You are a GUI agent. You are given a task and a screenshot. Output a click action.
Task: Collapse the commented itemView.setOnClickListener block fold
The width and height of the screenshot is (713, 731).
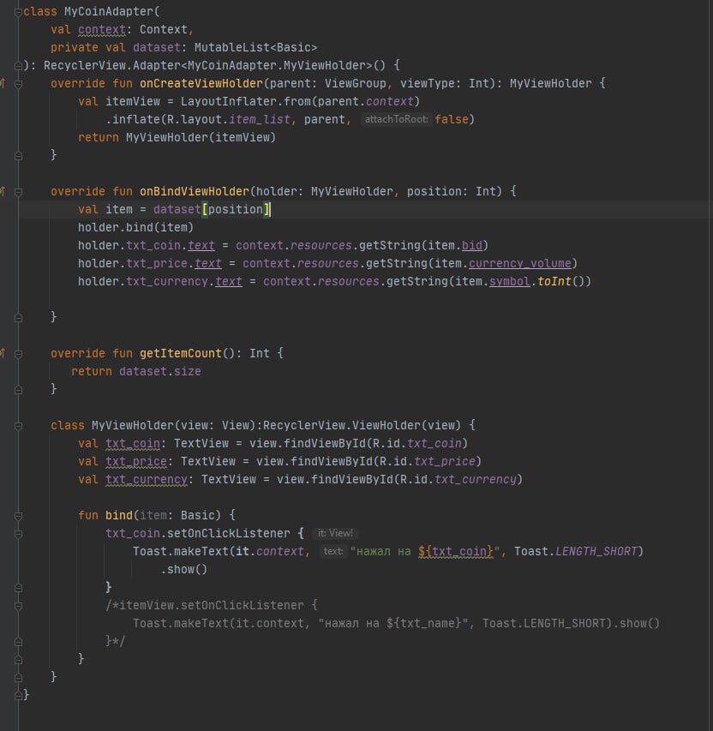click(18, 606)
